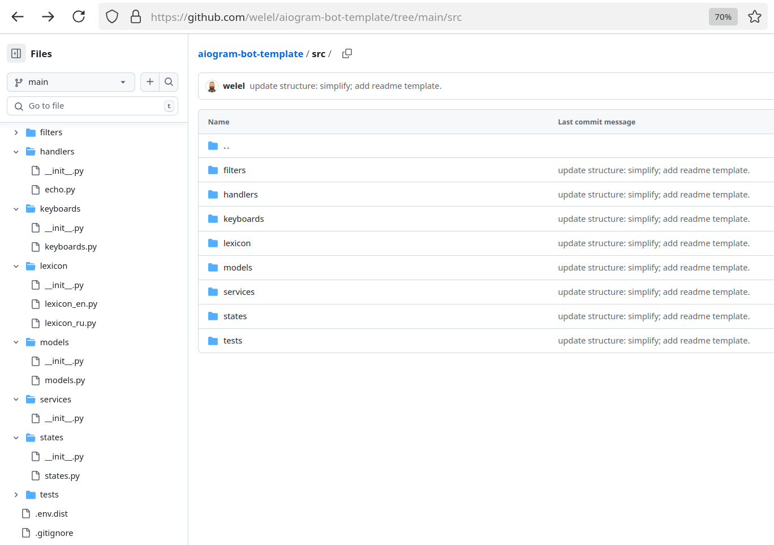
Task: Go forward with the browser forward arrow
Action: tap(48, 17)
